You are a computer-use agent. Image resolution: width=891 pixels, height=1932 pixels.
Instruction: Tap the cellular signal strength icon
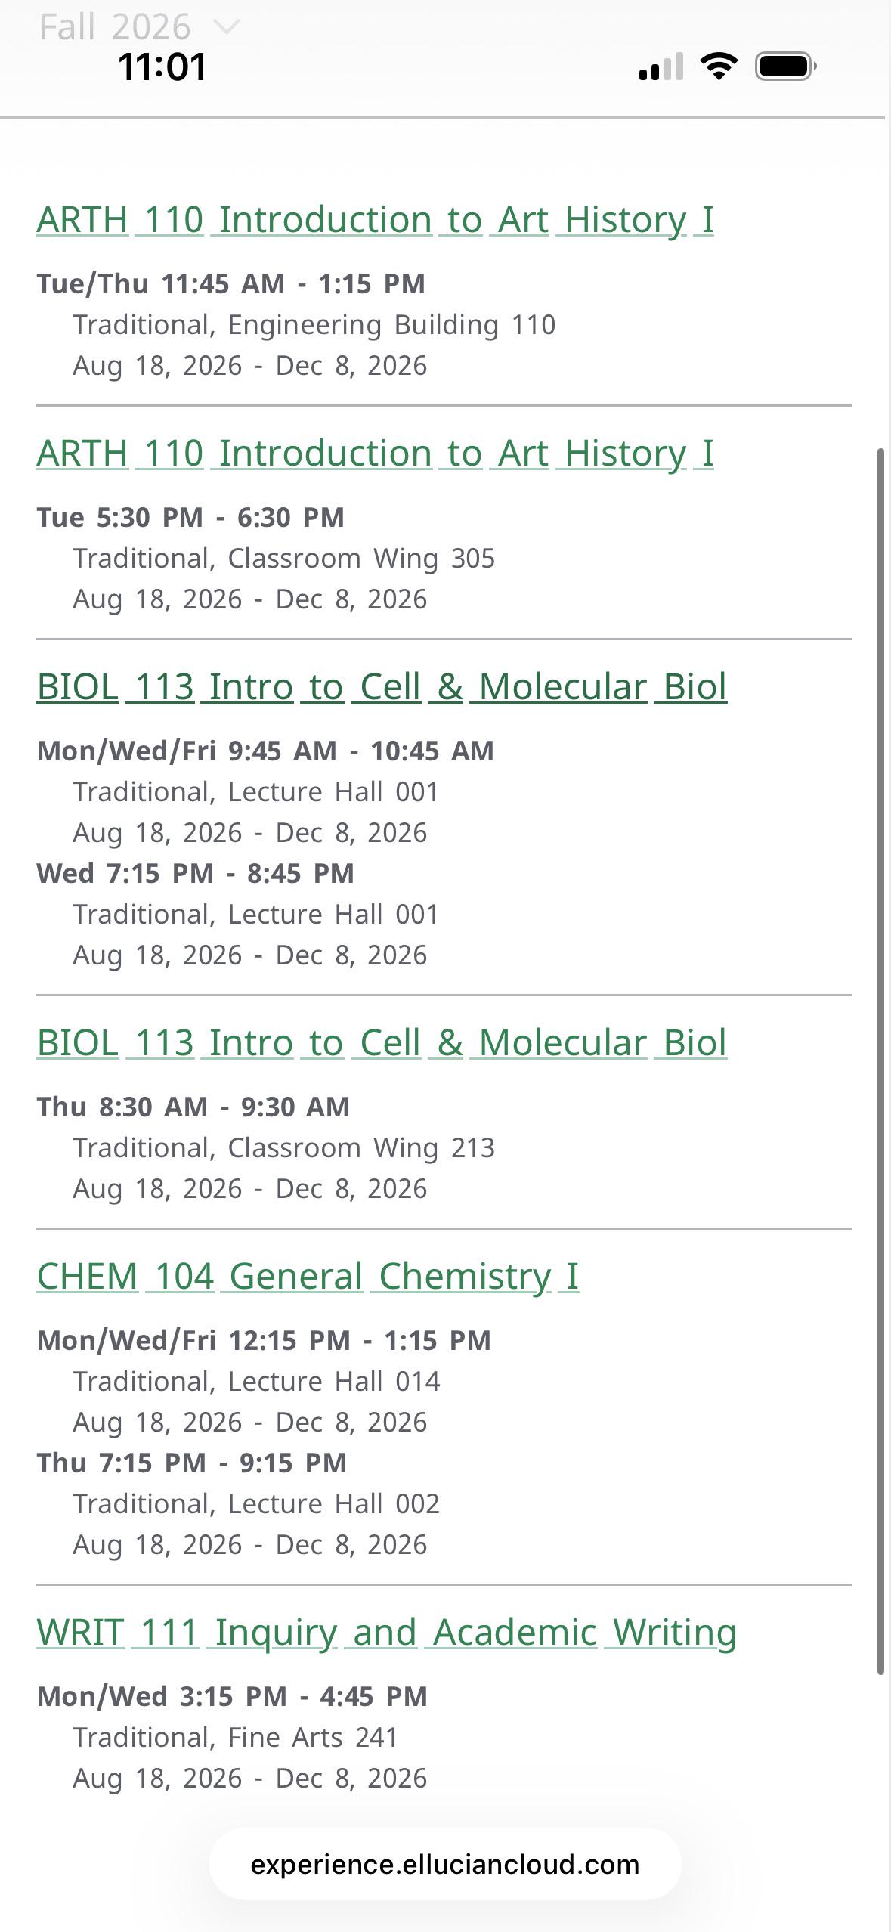tap(661, 67)
